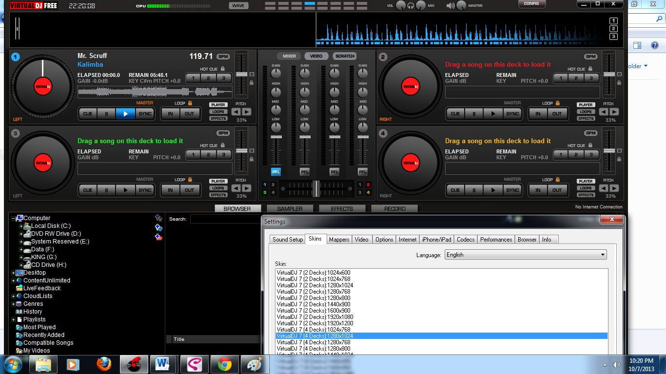Toggle the hot cue lock on deck 1
This screenshot has width=666, height=374.
click(223, 69)
